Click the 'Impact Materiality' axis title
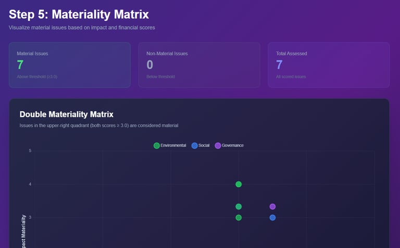 [x=23, y=231]
